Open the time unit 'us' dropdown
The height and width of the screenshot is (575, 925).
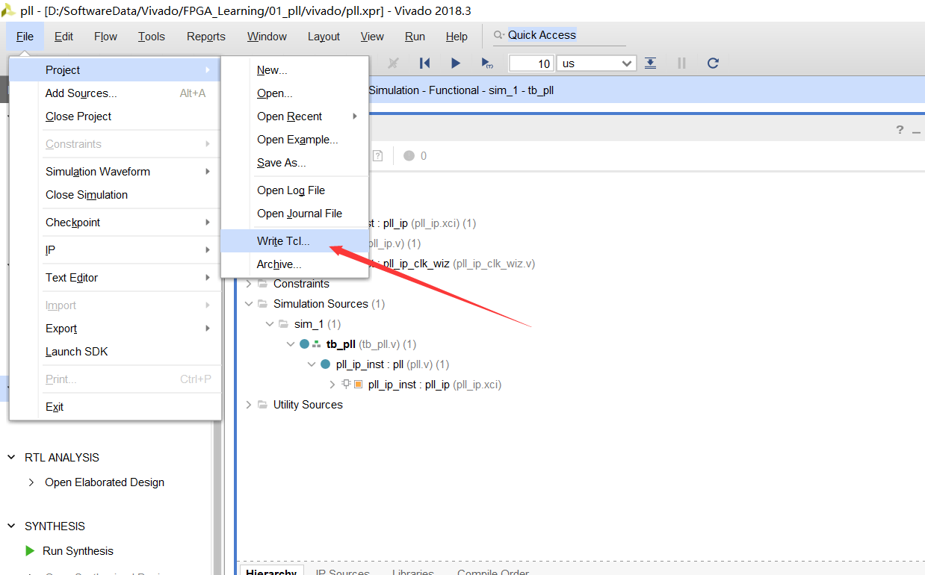pyautogui.click(x=626, y=63)
